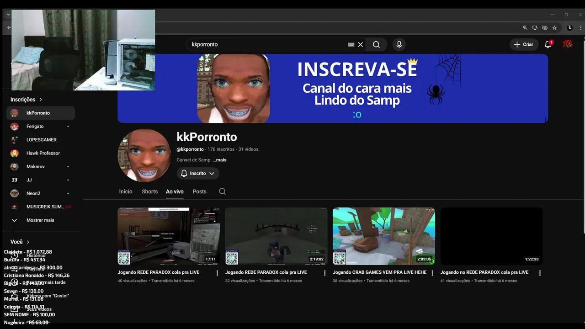
Task: Open the CRAB GAMES 2:03:05 thumbnail
Action: tap(384, 236)
